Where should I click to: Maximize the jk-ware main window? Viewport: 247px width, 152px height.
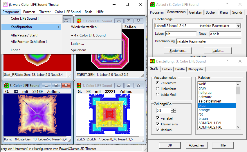(127, 4)
